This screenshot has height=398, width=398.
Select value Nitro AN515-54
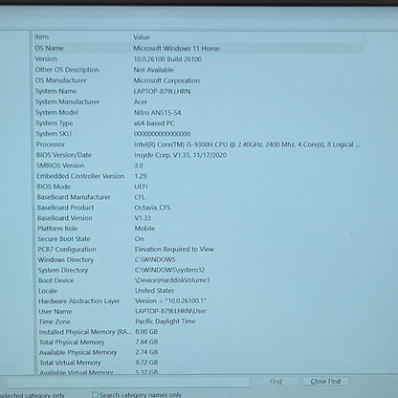[x=158, y=113]
